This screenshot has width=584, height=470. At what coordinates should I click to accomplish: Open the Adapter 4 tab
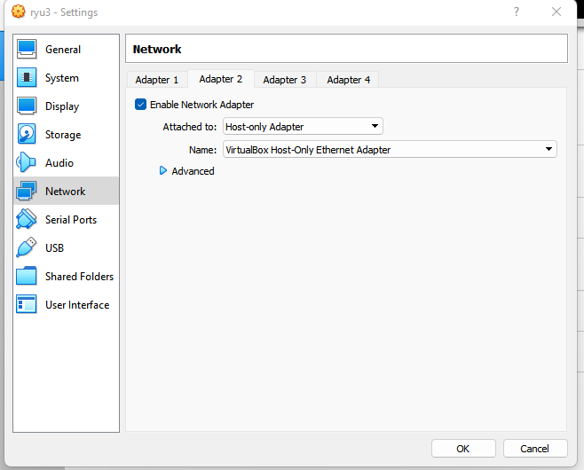click(349, 80)
